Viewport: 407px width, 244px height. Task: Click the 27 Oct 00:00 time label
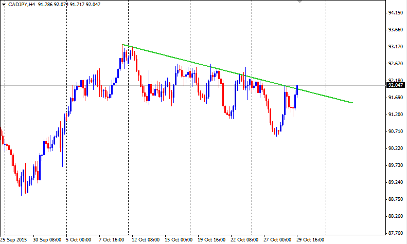click(x=277, y=239)
